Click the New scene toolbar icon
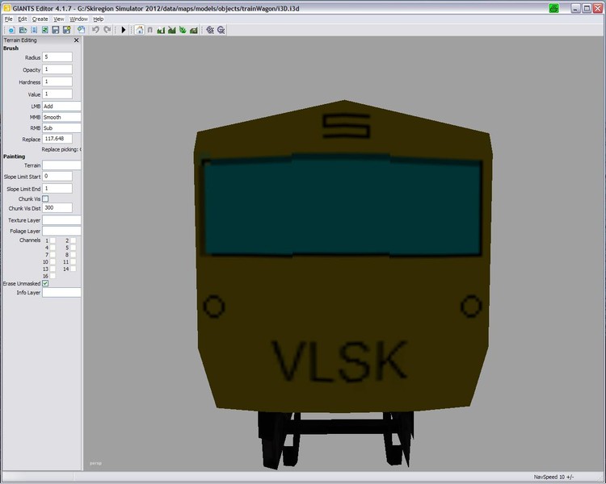Screen dimensions: 606x484 [11, 30]
